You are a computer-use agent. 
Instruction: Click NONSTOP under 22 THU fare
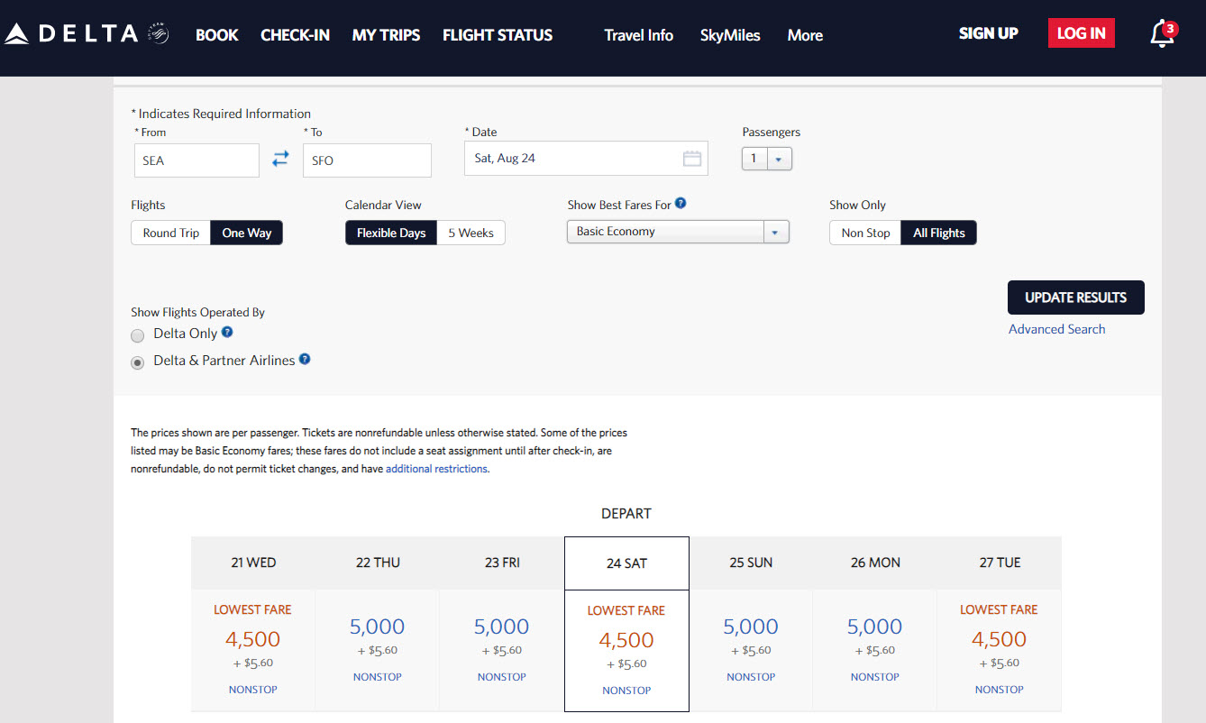pyautogui.click(x=378, y=677)
